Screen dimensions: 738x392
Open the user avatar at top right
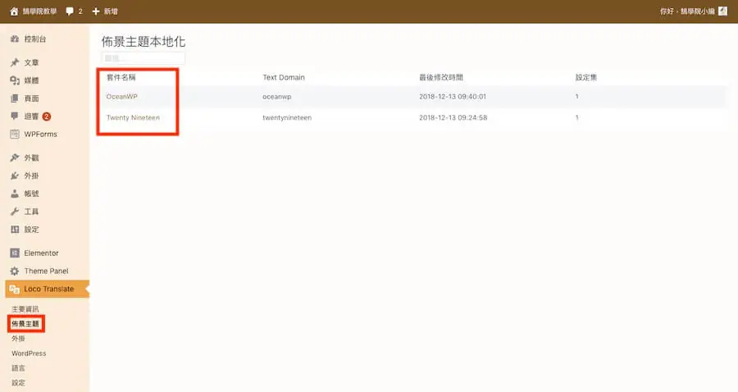723,11
